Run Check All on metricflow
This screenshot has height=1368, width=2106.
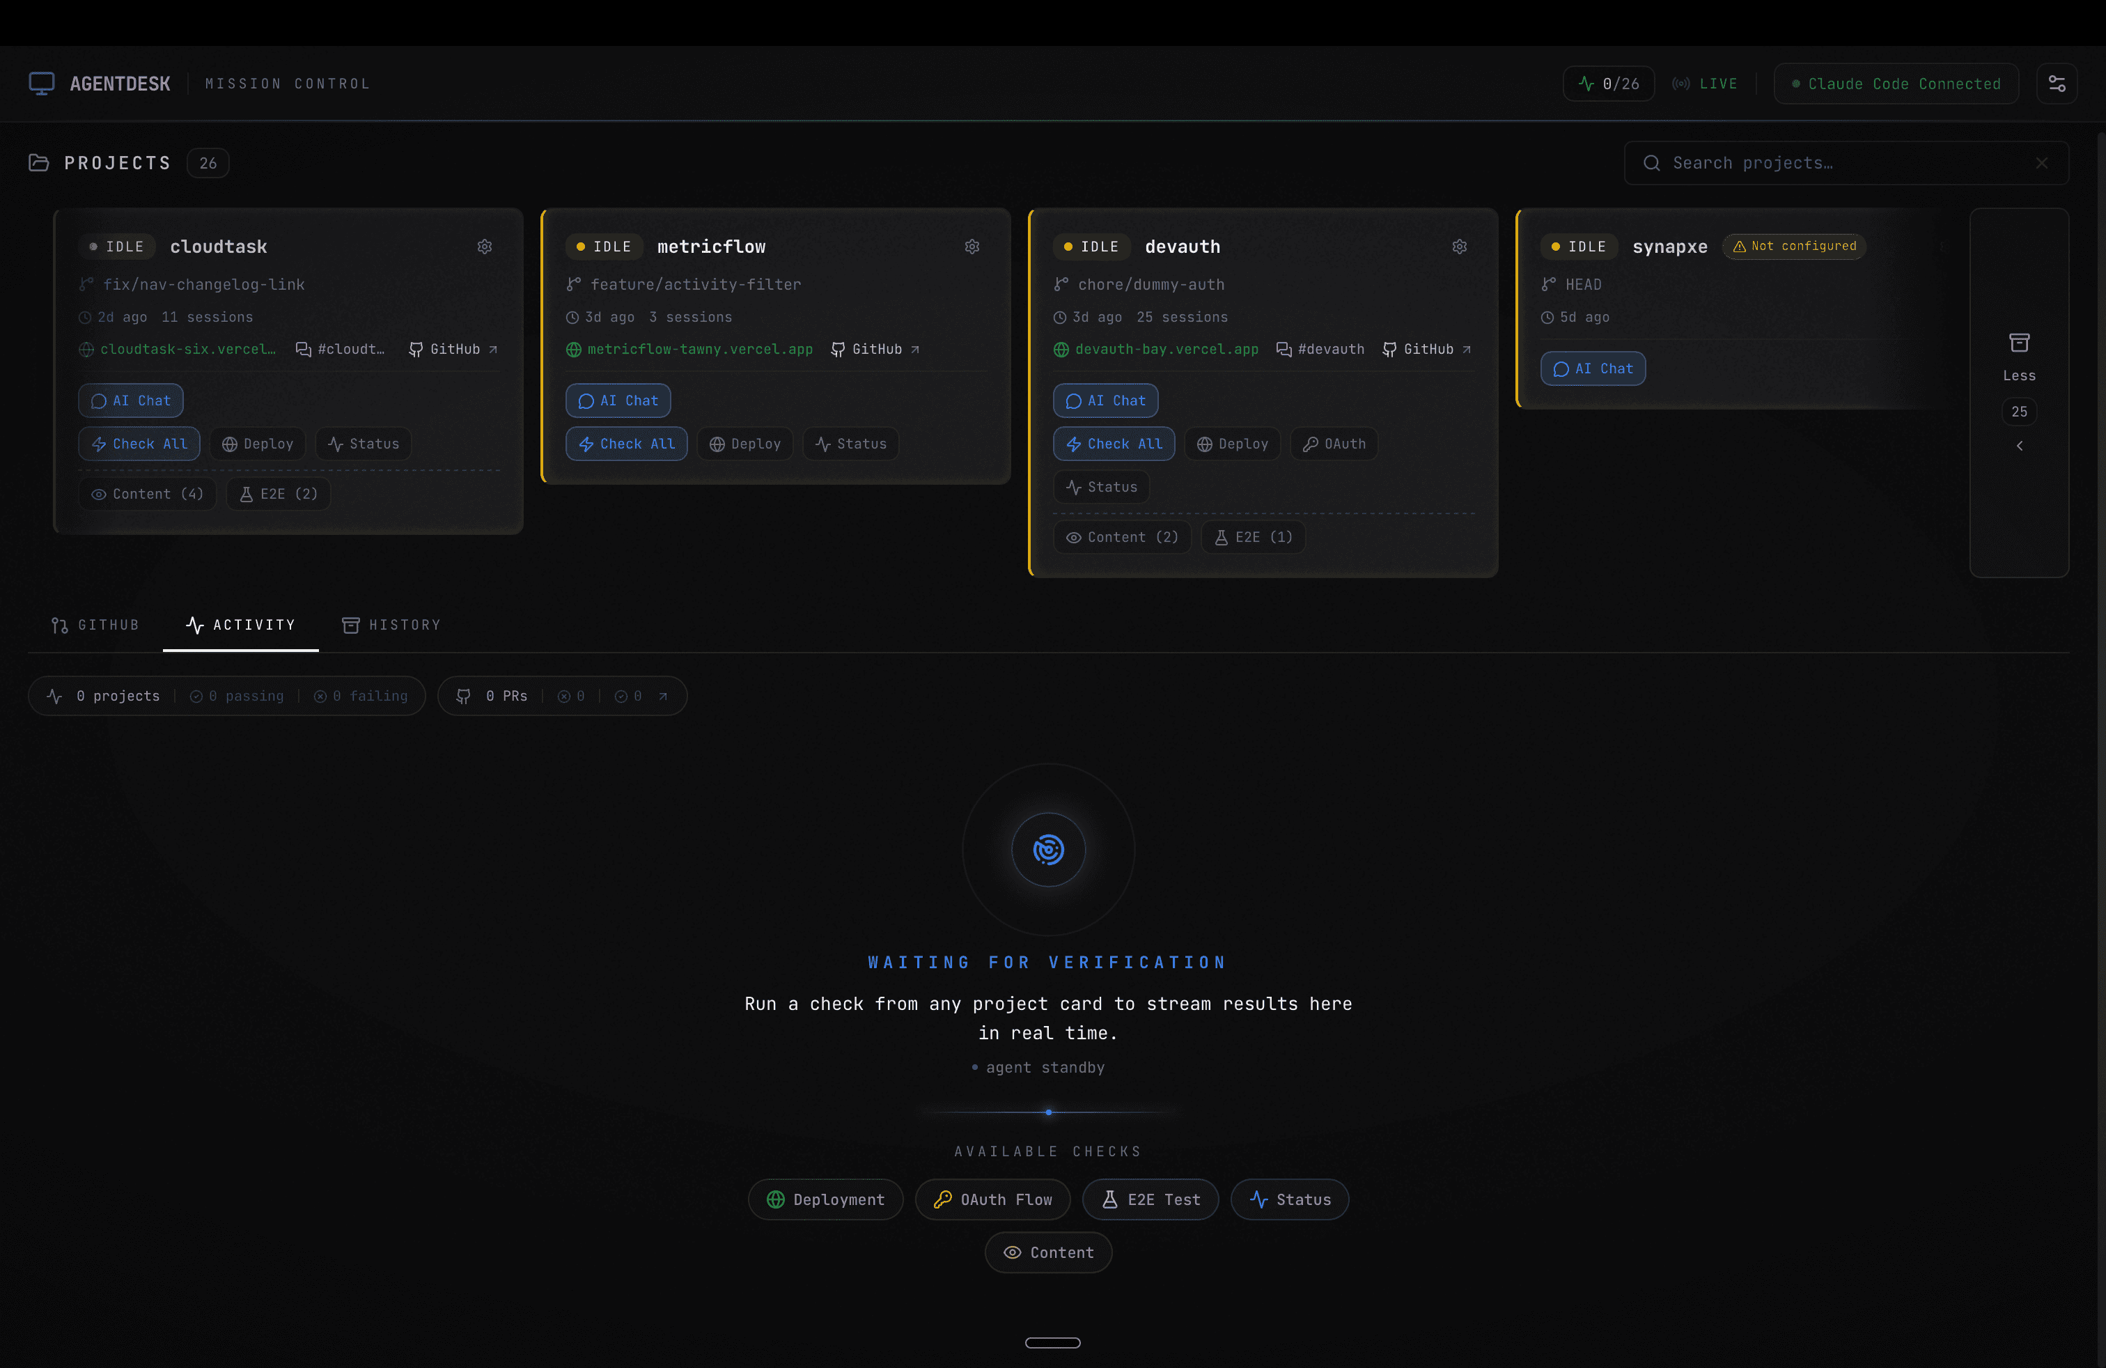[x=627, y=444]
